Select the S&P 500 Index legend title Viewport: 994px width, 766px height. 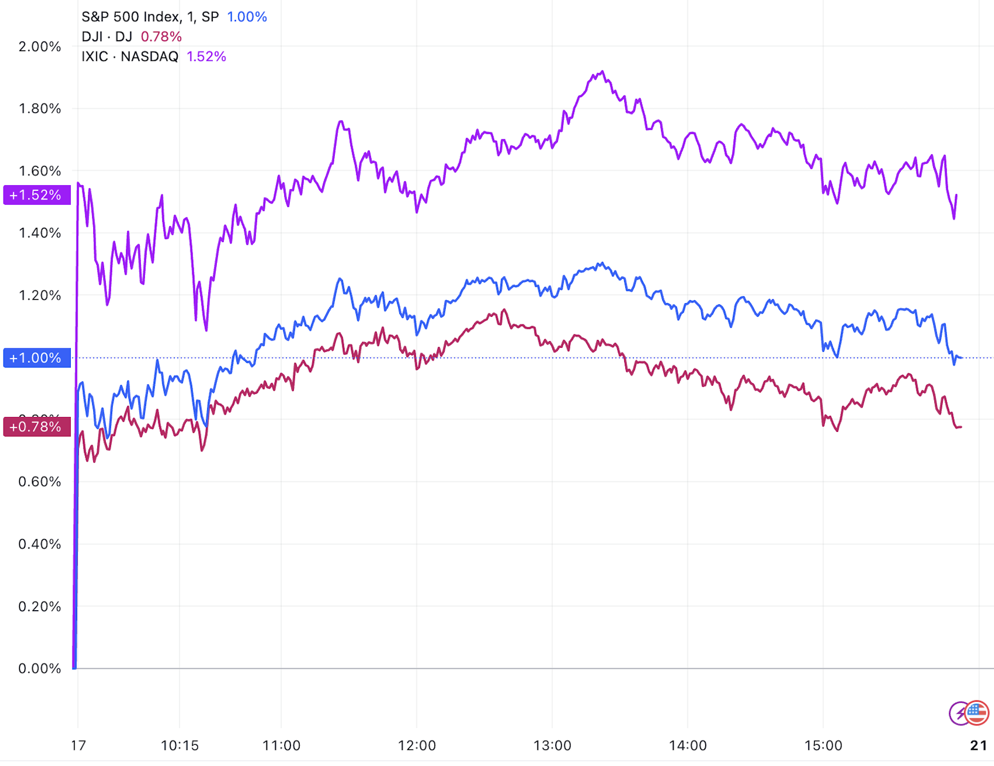click(x=150, y=17)
